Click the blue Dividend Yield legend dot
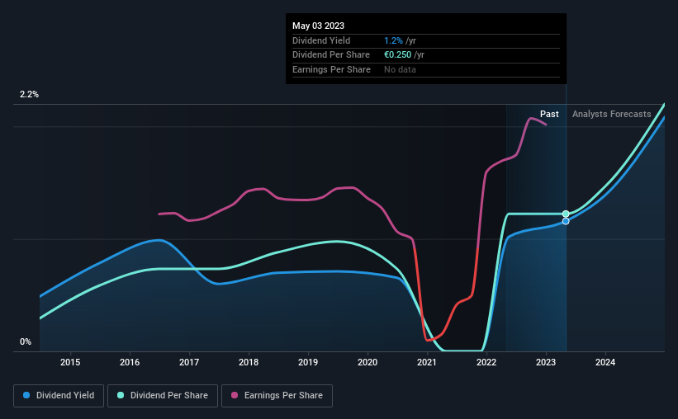The image size is (678, 419). [26, 395]
